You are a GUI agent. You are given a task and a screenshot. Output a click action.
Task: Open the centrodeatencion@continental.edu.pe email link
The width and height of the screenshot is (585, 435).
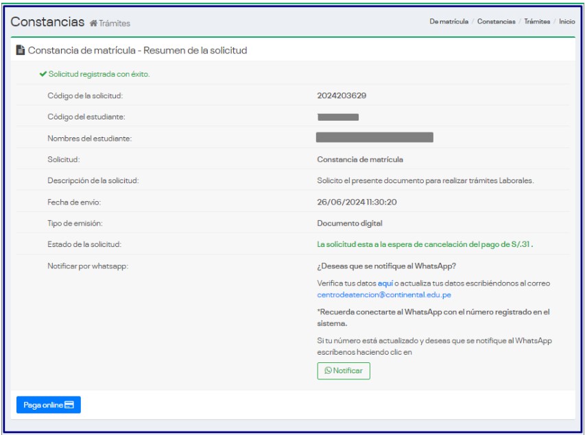tap(383, 294)
